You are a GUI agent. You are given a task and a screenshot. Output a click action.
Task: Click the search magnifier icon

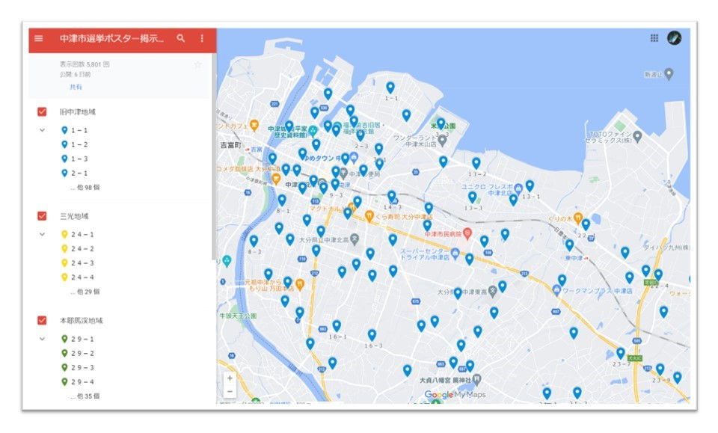click(x=181, y=38)
